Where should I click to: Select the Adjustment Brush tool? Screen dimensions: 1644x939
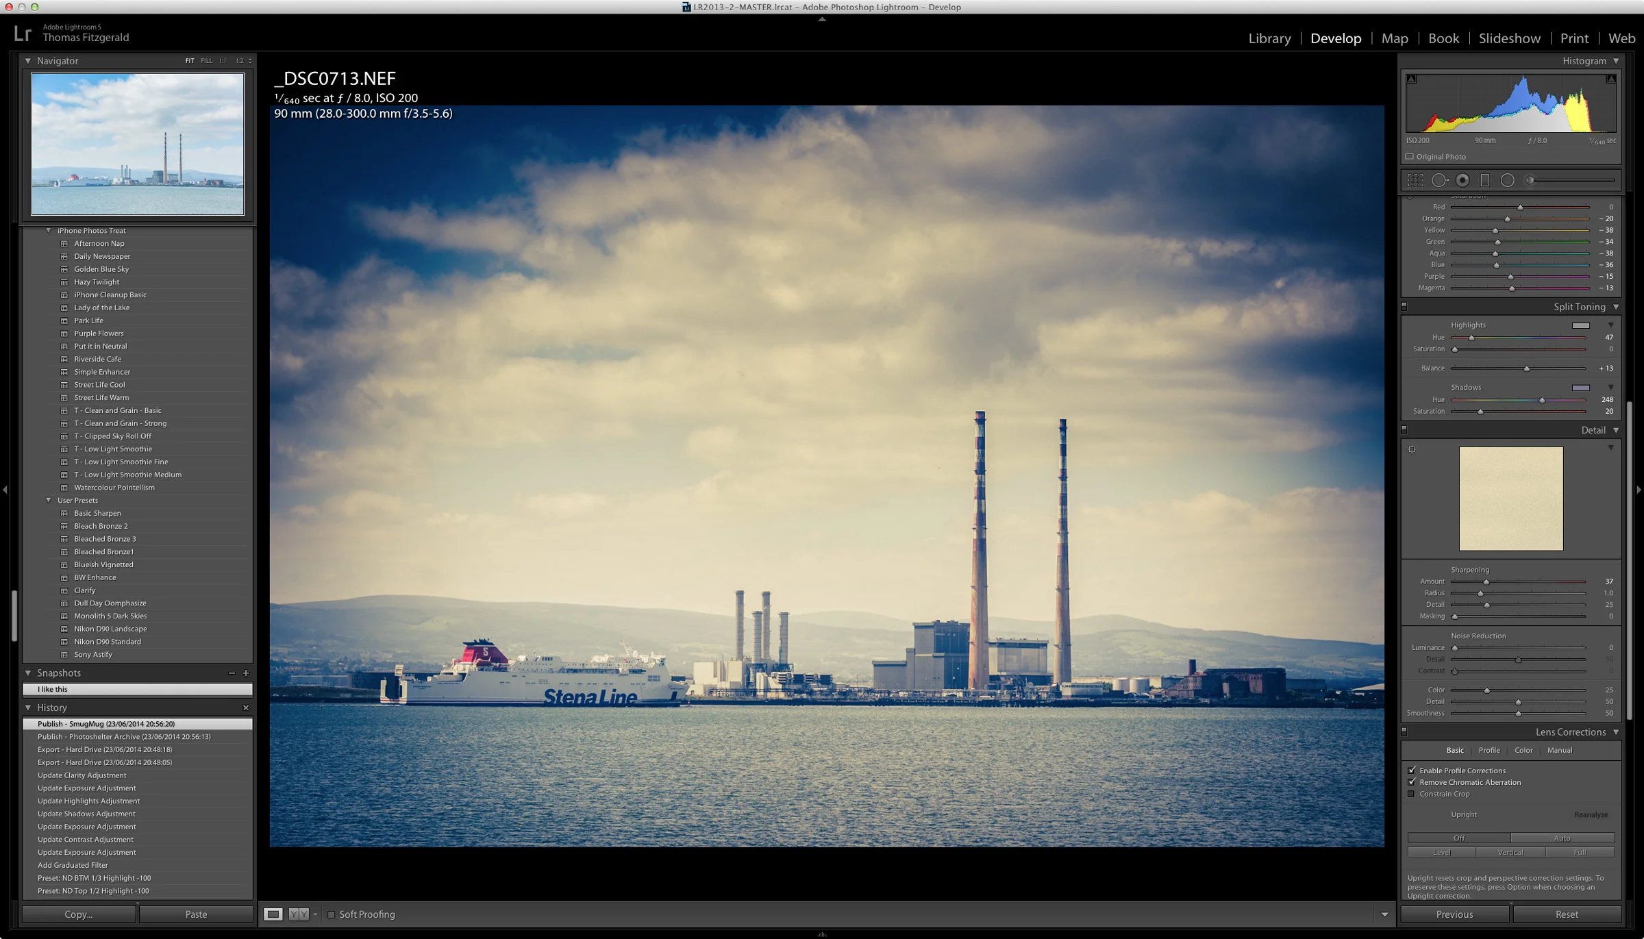[x=1530, y=179]
